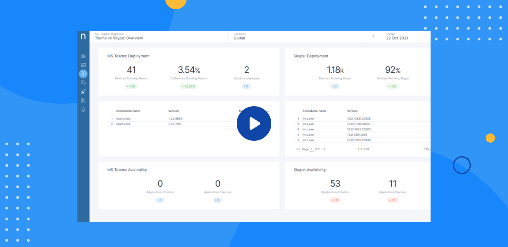Open the chart monitor sidebar icon
This screenshot has height=247, width=508.
coord(83,65)
